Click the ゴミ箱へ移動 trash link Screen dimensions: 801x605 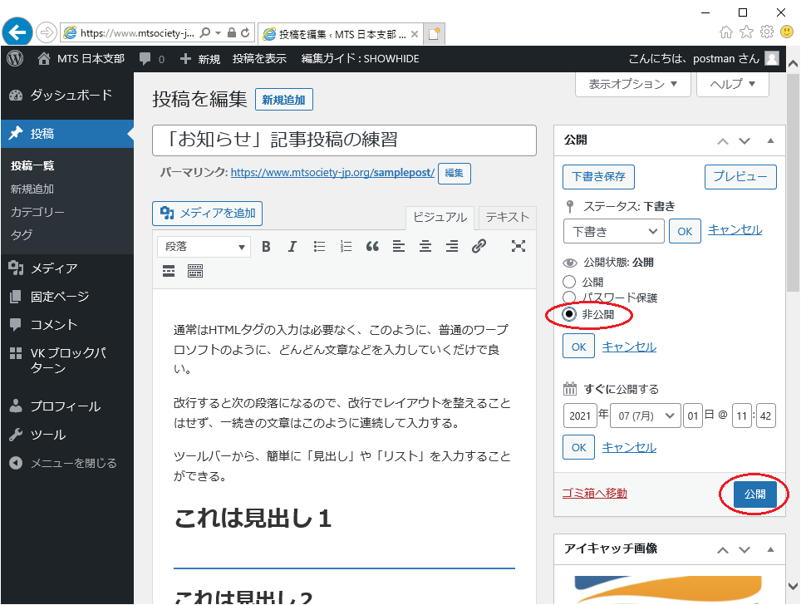594,494
